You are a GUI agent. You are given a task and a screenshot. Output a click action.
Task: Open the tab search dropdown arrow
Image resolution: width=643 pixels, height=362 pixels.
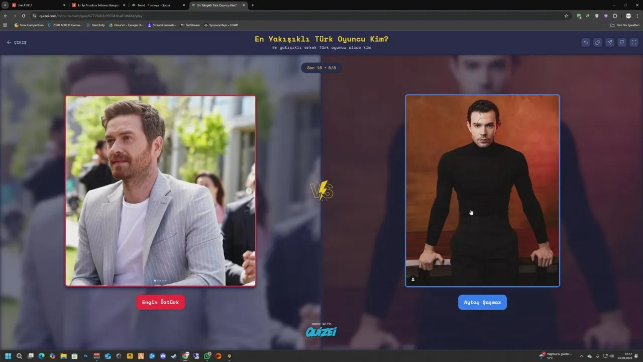point(5,5)
